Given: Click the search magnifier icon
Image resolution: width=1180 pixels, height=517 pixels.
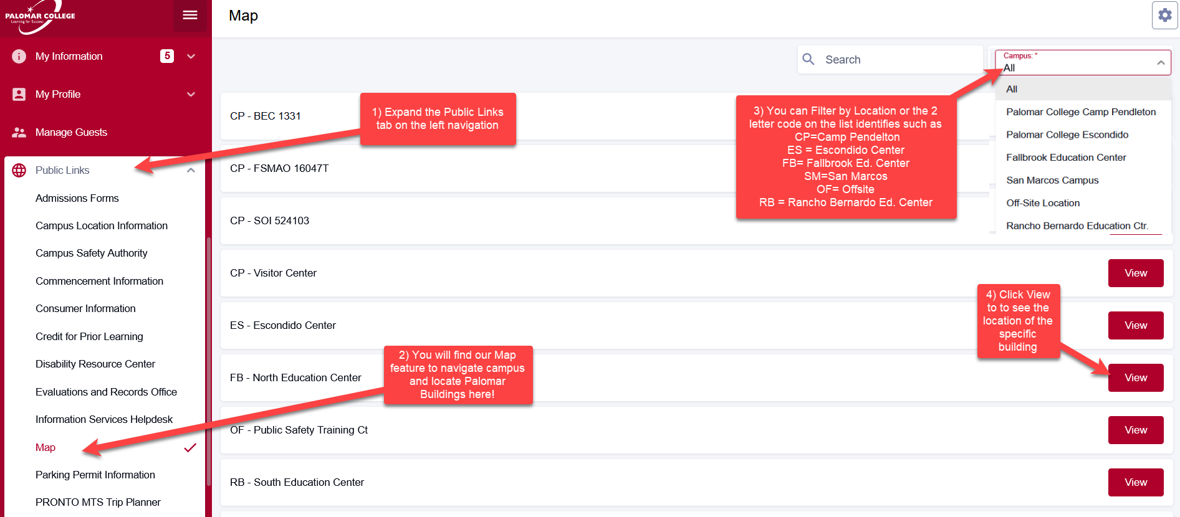Looking at the screenshot, I should 808,59.
